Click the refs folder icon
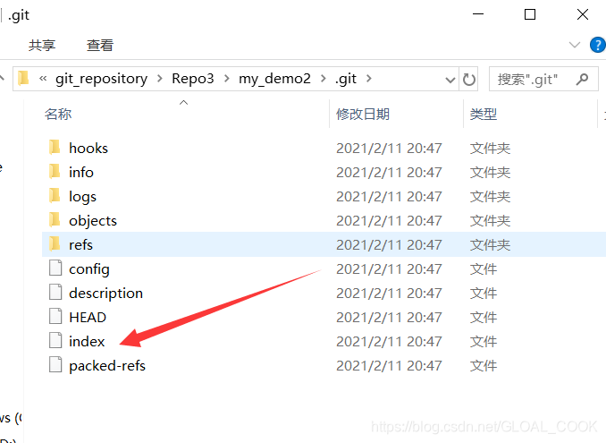606x443 pixels. tap(55, 244)
